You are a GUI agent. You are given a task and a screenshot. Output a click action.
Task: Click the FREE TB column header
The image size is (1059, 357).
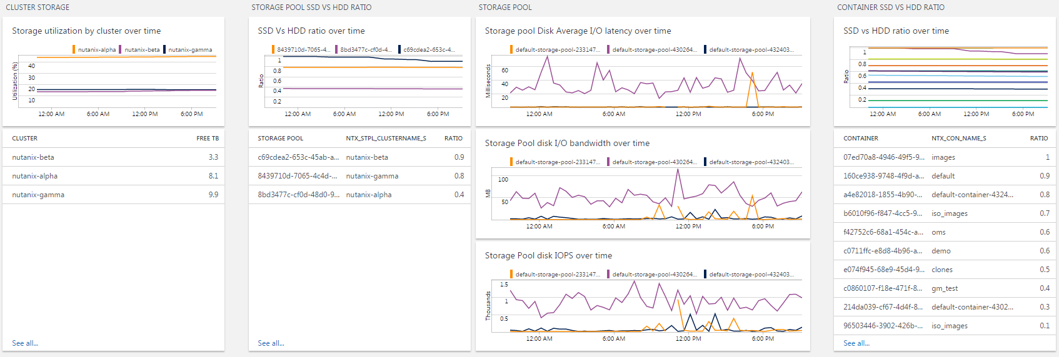[208, 139]
